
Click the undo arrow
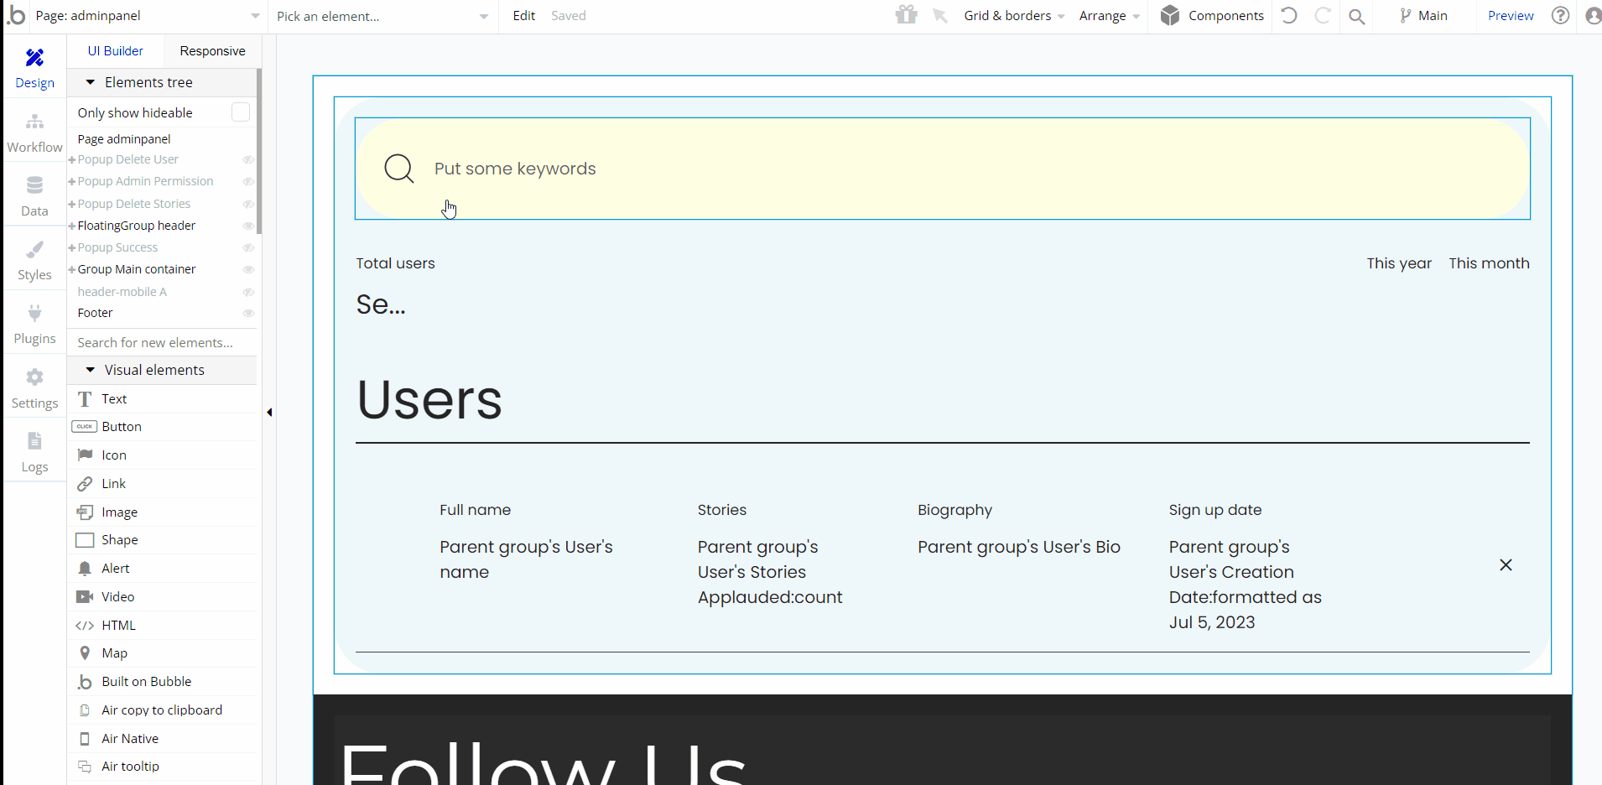pos(1289,15)
